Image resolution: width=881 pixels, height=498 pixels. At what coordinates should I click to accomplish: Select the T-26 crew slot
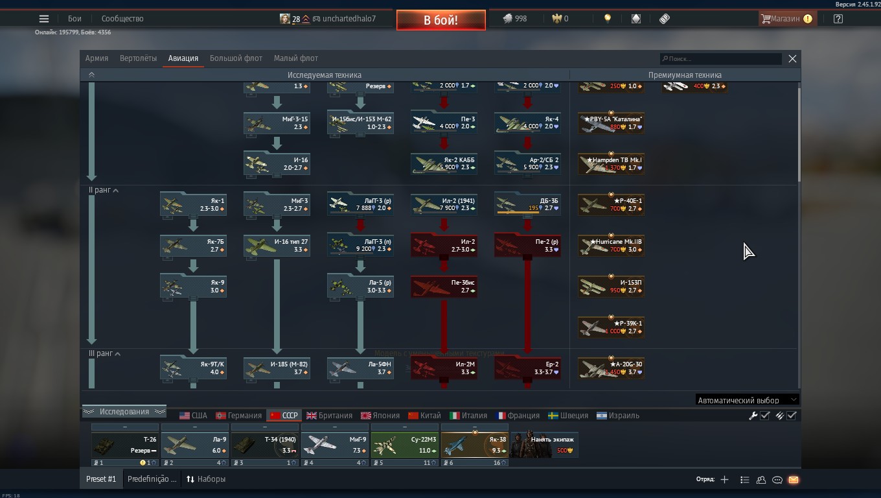click(x=125, y=445)
